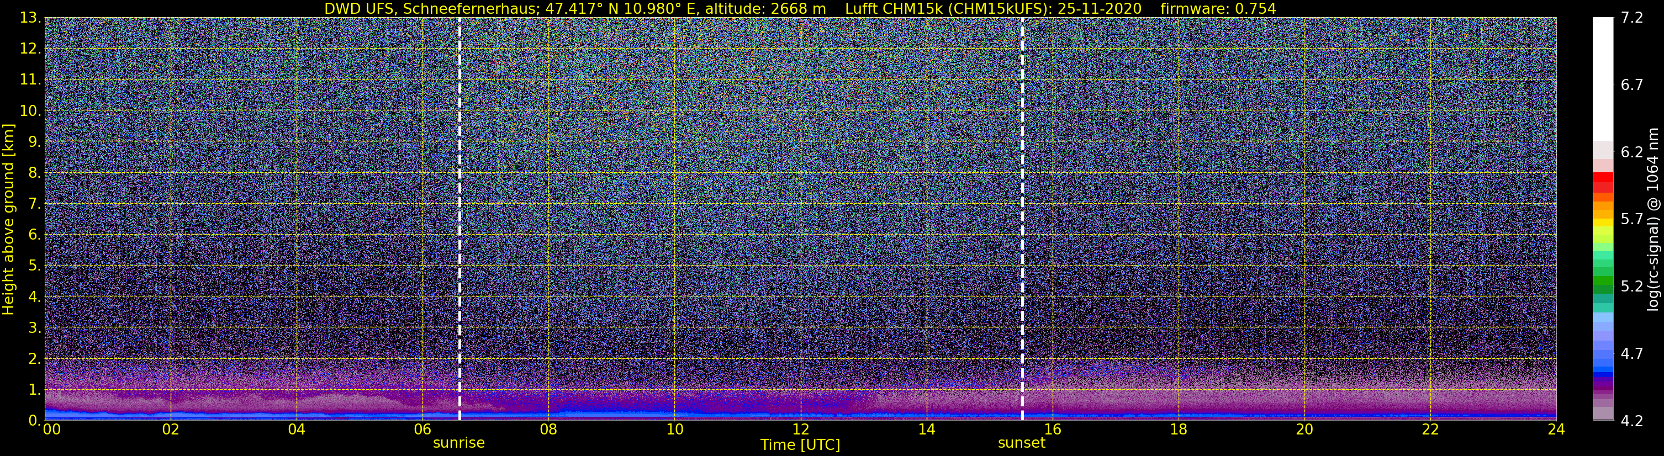Screen dimensions: 1664x456
Task: Click the height axis tick label 5.
Action: pyautogui.click(x=35, y=266)
